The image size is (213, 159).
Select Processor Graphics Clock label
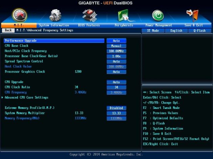[x=25, y=72]
